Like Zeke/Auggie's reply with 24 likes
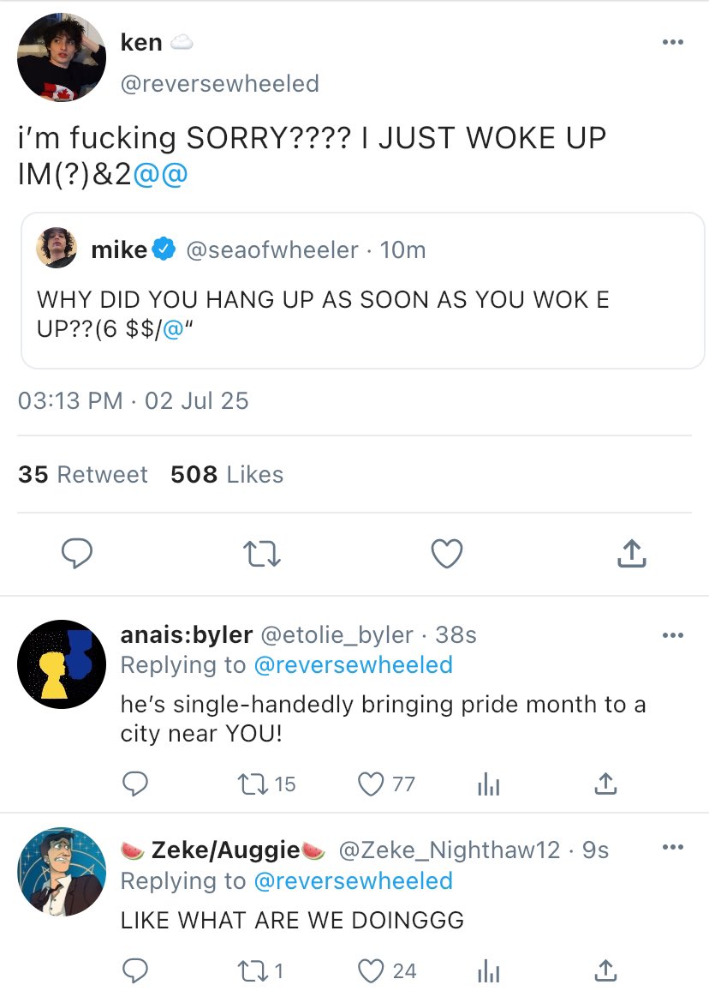 click(x=372, y=971)
